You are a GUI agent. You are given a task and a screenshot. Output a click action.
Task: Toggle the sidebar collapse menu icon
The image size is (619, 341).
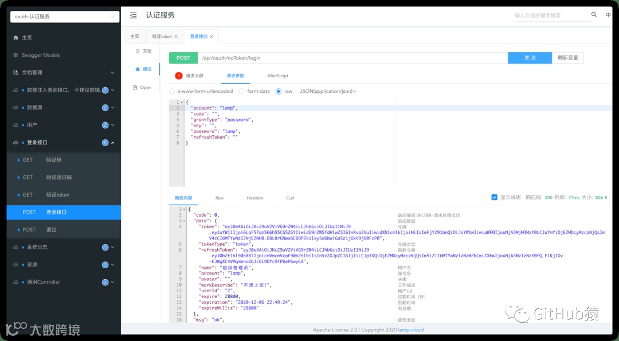click(x=134, y=15)
